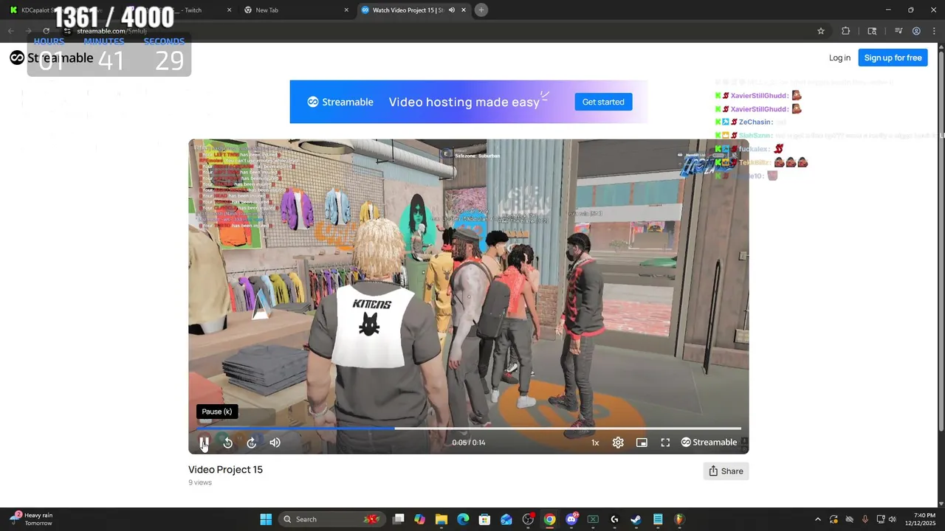This screenshot has height=531, width=945.
Task: Expand the system tray hidden icons chevron
Action: click(x=817, y=519)
